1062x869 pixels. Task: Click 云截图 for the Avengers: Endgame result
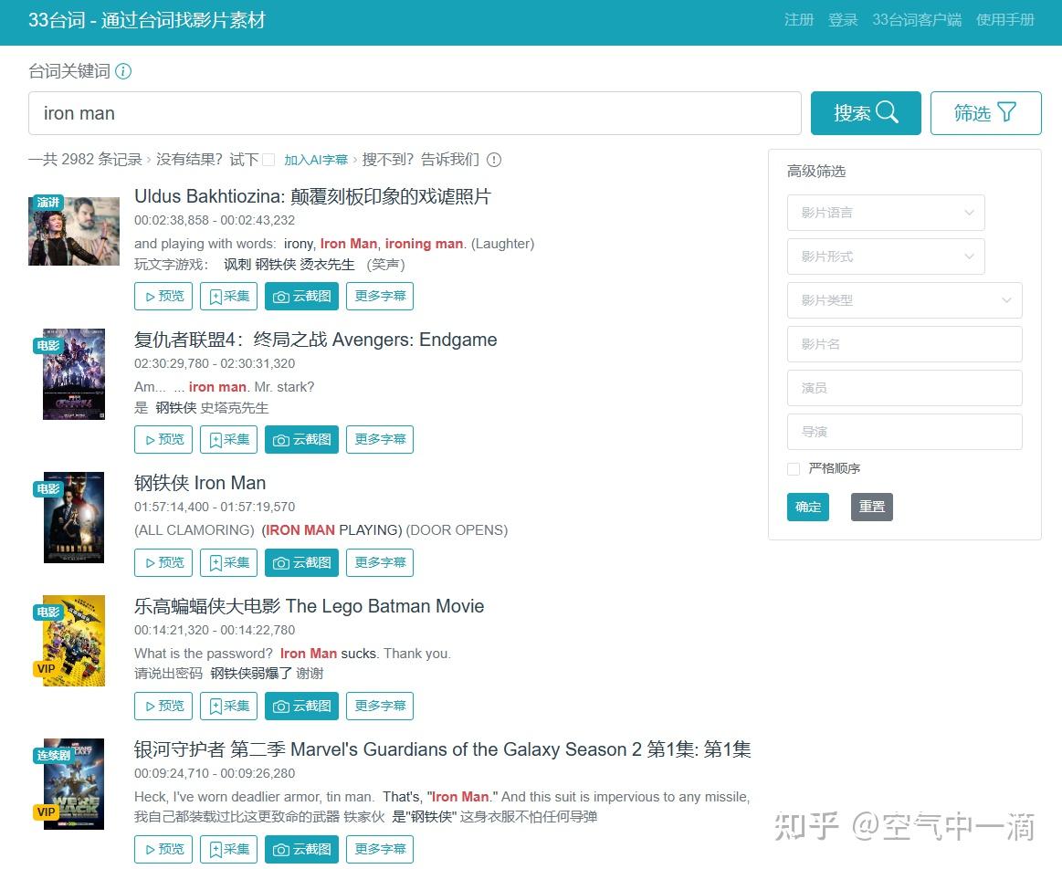301,440
